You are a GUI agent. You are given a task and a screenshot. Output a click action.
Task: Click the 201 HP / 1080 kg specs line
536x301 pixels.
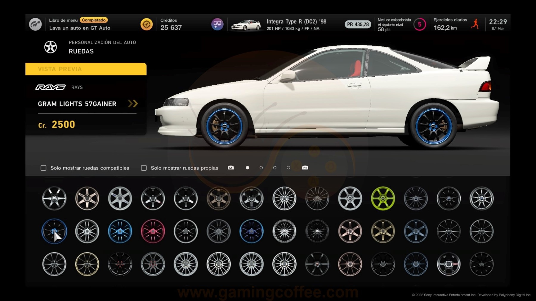click(x=293, y=29)
